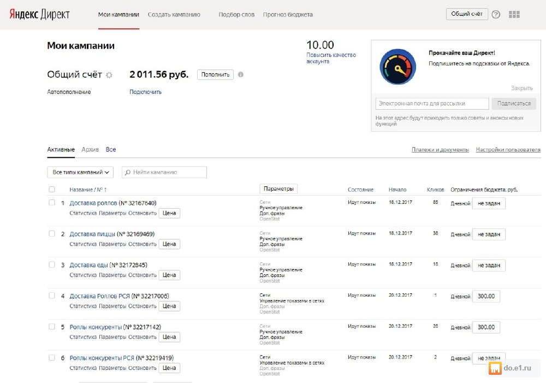Click Цена button for Доставка еды
The height and width of the screenshot is (383, 546).
click(169, 275)
